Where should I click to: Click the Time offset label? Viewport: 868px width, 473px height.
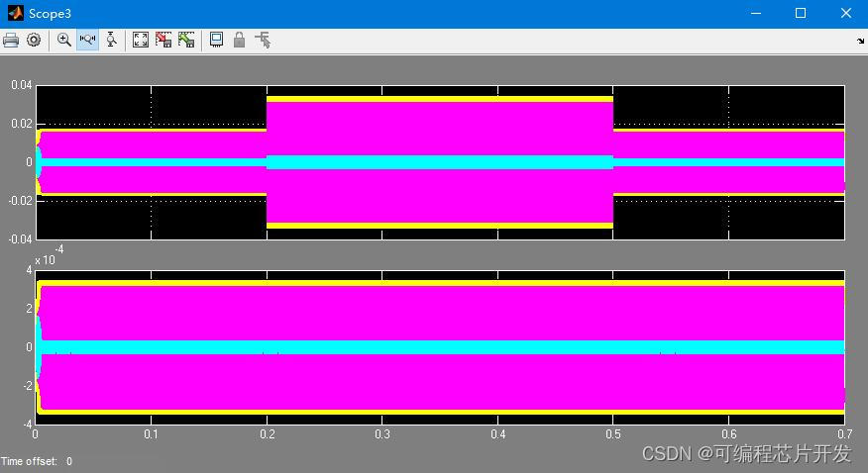(x=29, y=461)
